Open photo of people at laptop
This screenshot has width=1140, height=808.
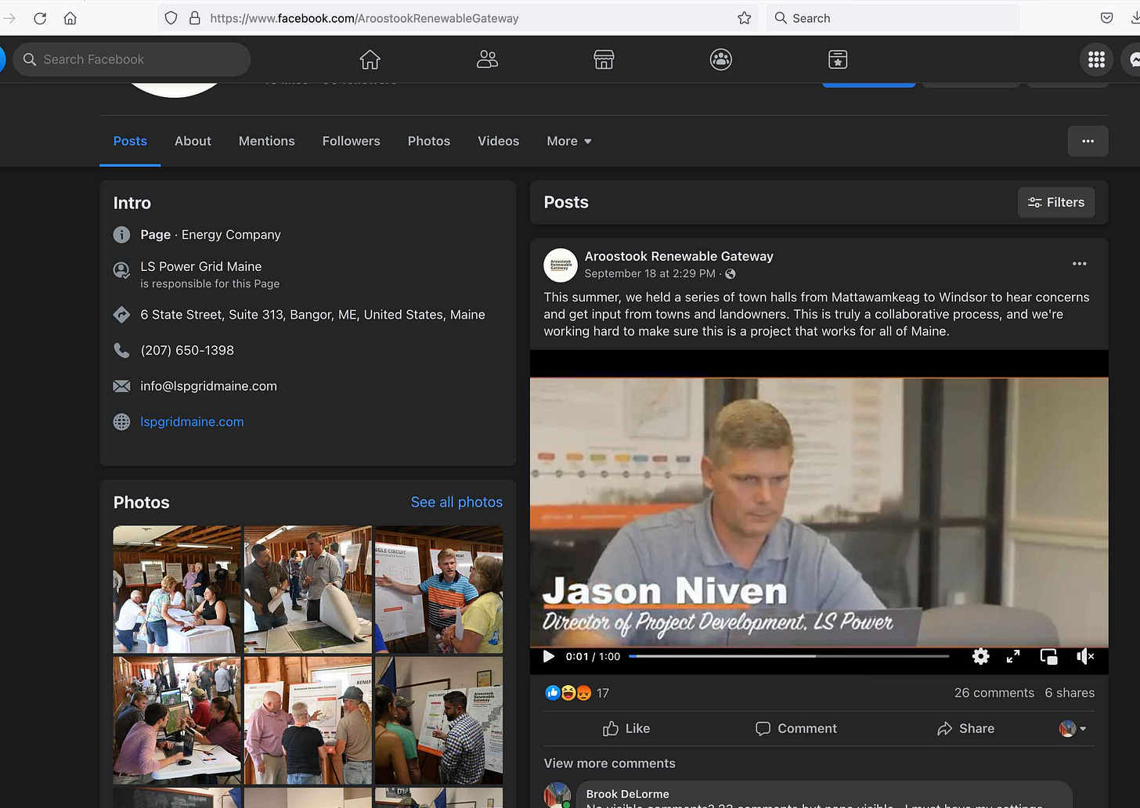point(177,720)
